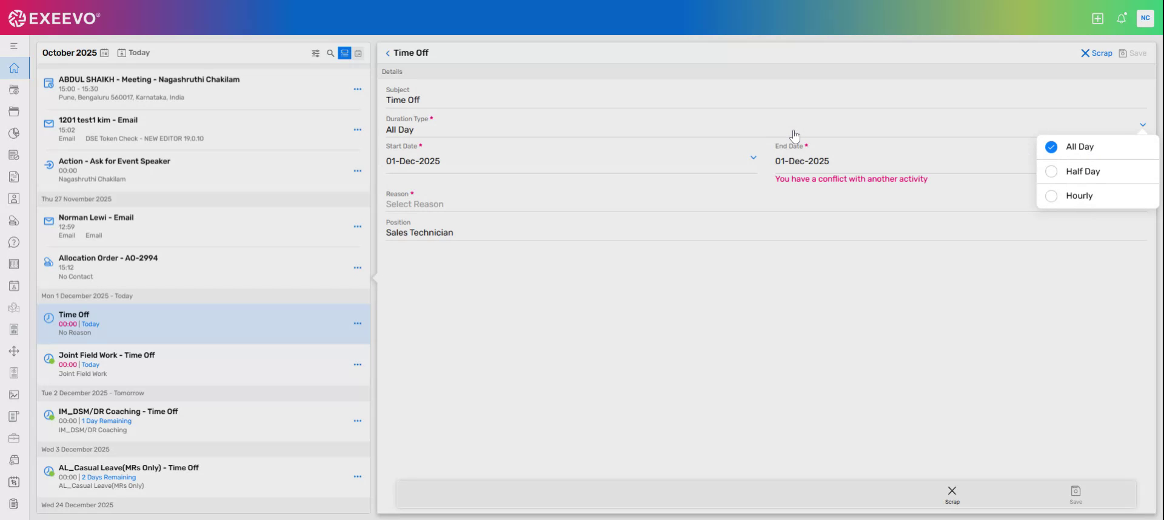Click the Save button at top right
1164x520 pixels.
point(1132,53)
